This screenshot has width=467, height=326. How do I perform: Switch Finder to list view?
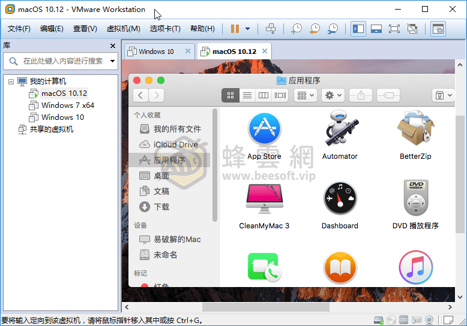pyautogui.click(x=247, y=95)
